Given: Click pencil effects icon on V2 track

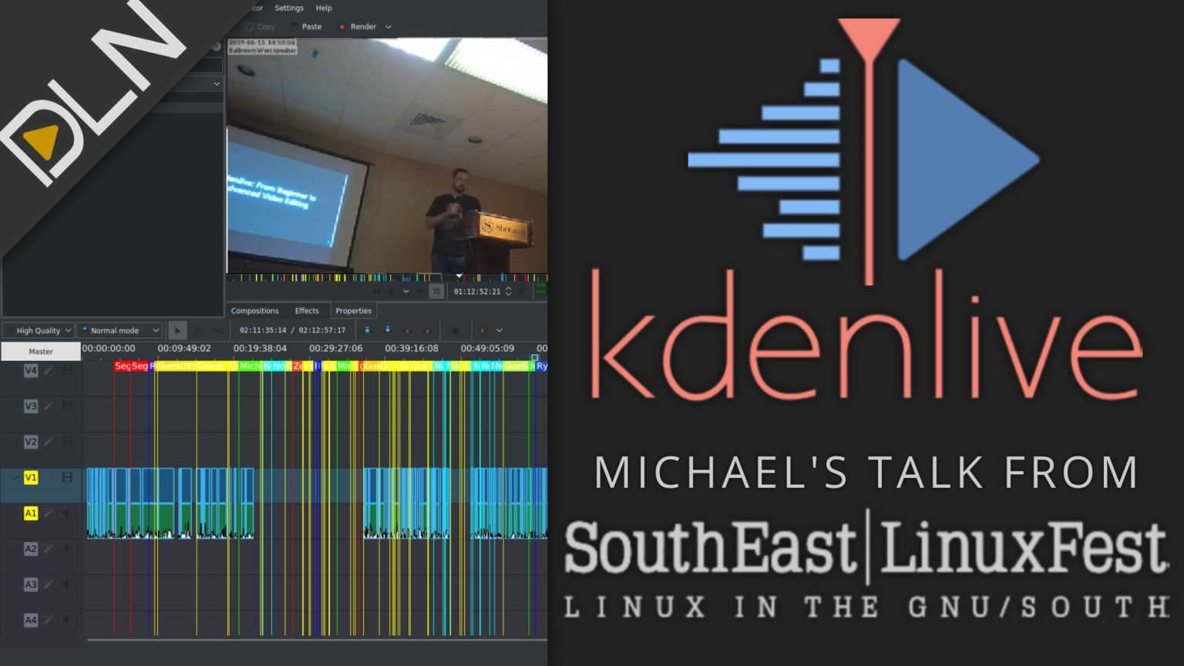Looking at the screenshot, I should [x=49, y=442].
